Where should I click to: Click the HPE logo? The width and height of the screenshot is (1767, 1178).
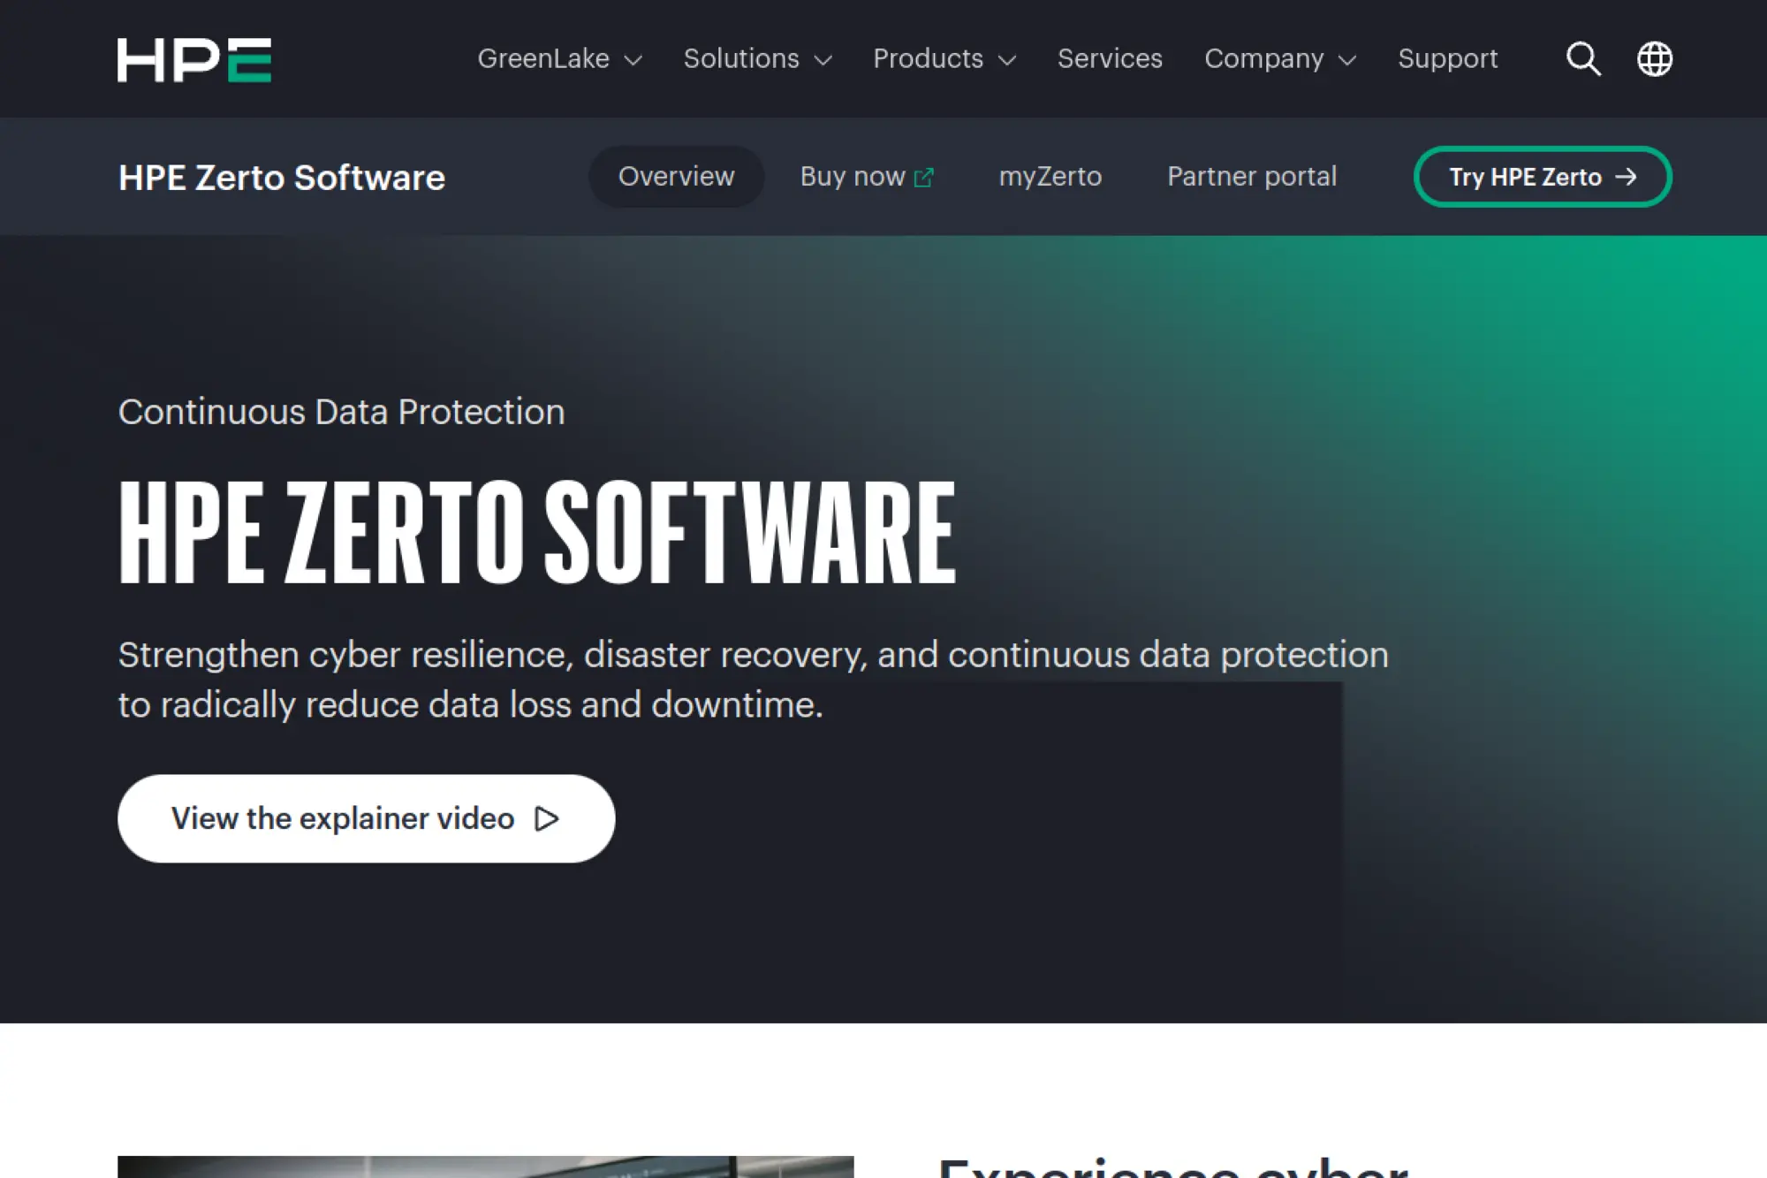pyautogui.click(x=193, y=59)
